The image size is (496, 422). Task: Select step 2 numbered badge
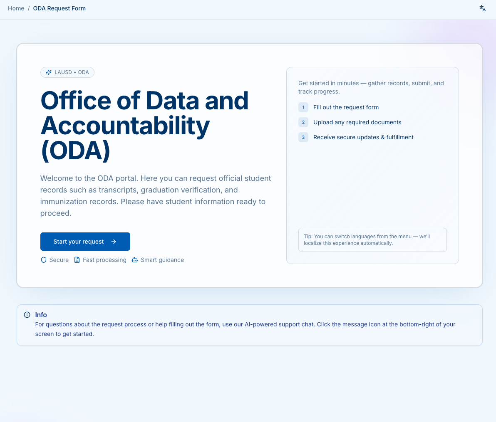(x=303, y=122)
